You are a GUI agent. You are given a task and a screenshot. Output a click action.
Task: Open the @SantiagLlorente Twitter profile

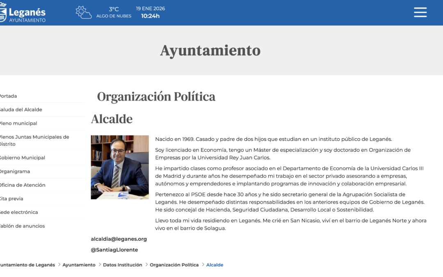click(x=114, y=250)
